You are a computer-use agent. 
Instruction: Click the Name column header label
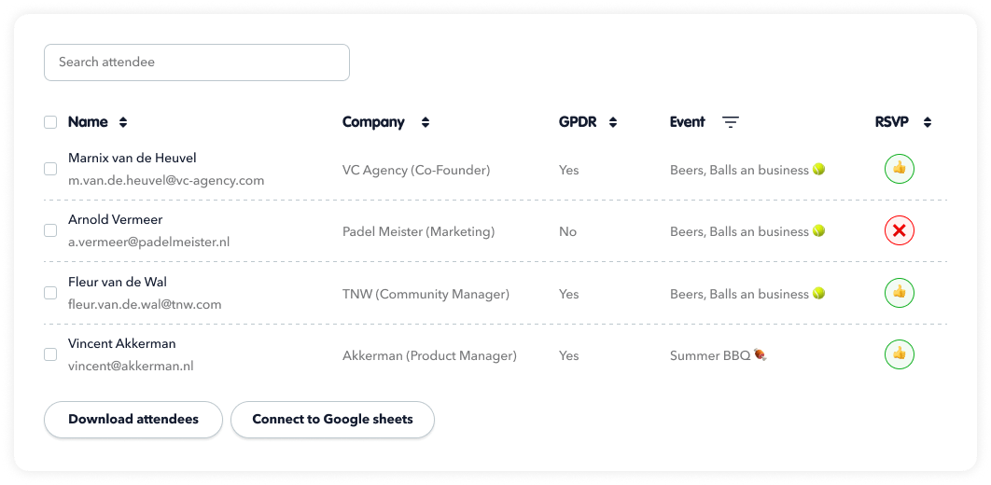tap(88, 122)
